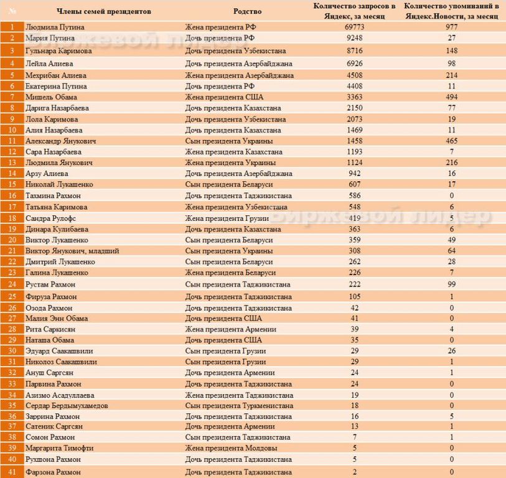Select Сандра Рулофс name
Image resolution: width=506 pixels, height=478 pixels.
click(50, 218)
